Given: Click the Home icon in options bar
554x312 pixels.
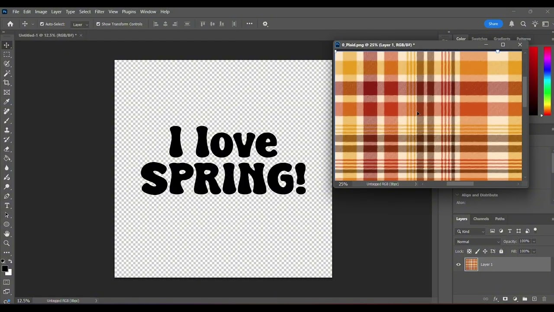Looking at the screenshot, I should [10, 24].
